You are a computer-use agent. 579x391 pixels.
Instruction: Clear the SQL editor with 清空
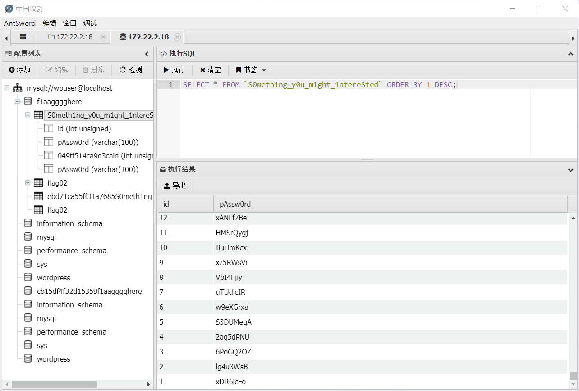coord(211,70)
